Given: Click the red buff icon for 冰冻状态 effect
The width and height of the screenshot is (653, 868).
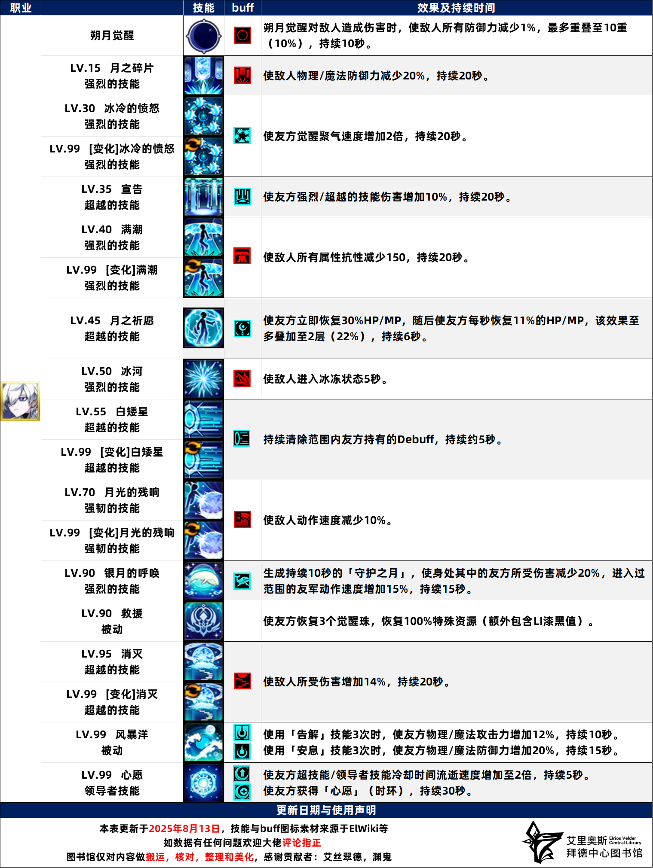Looking at the screenshot, I should pos(242,379).
